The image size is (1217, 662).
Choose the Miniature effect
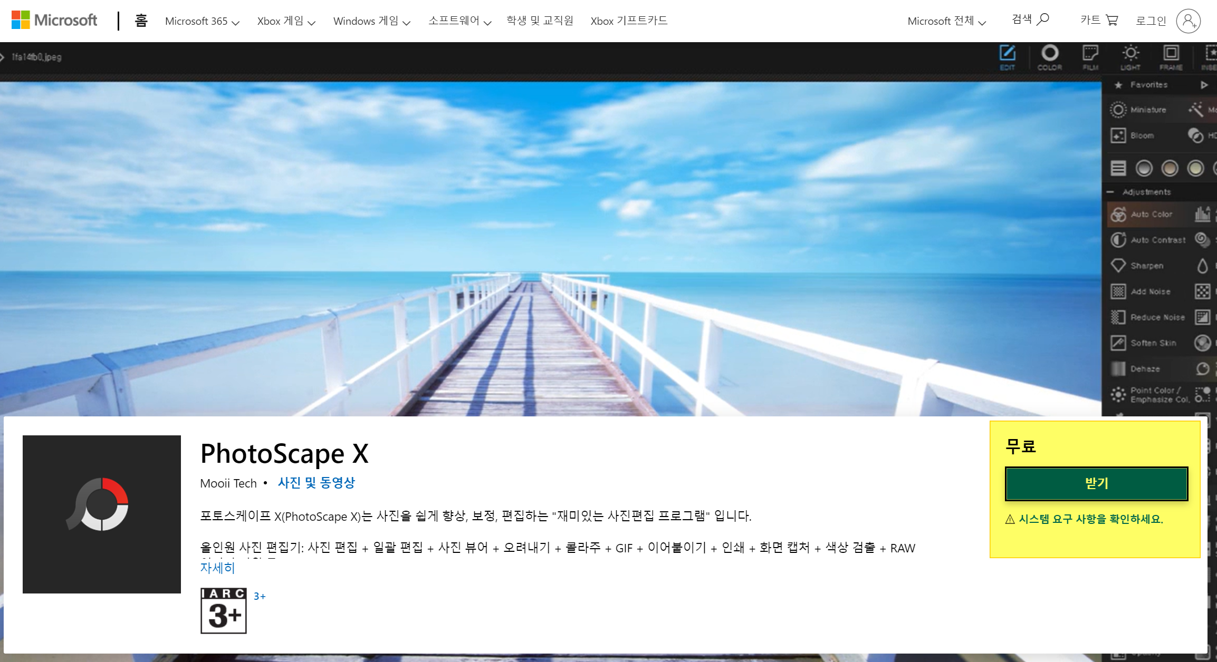coord(1138,110)
